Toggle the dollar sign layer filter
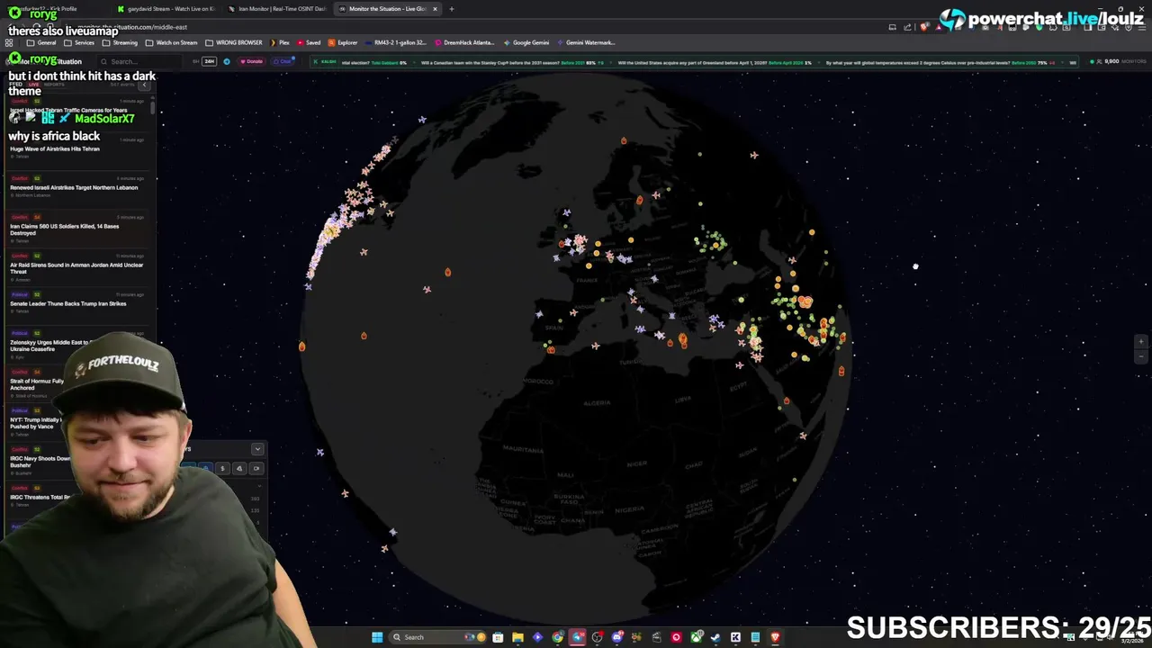The image size is (1152, 648). [x=222, y=468]
